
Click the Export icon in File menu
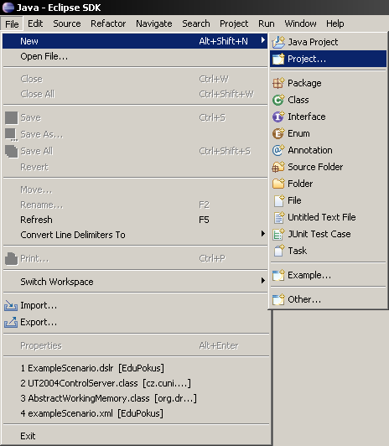click(x=11, y=322)
